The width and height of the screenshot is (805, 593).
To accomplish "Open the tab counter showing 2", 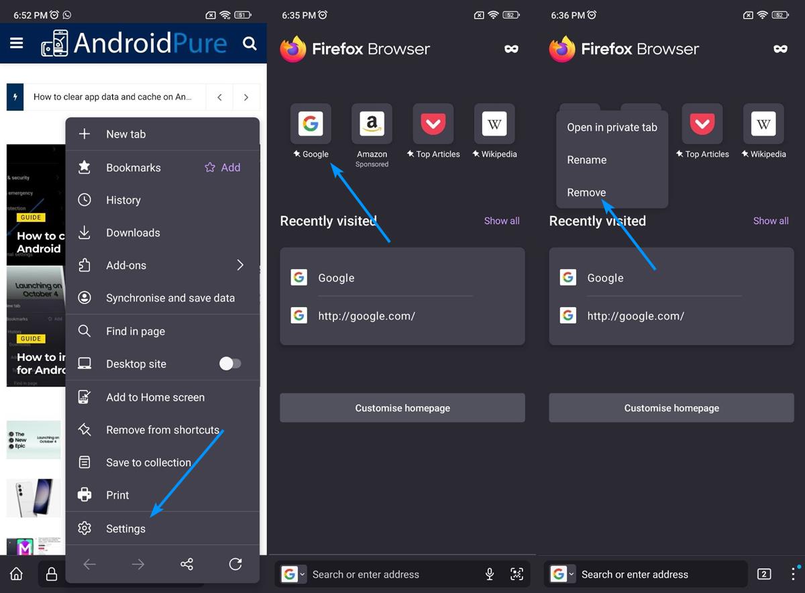I will [x=763, y=574].
